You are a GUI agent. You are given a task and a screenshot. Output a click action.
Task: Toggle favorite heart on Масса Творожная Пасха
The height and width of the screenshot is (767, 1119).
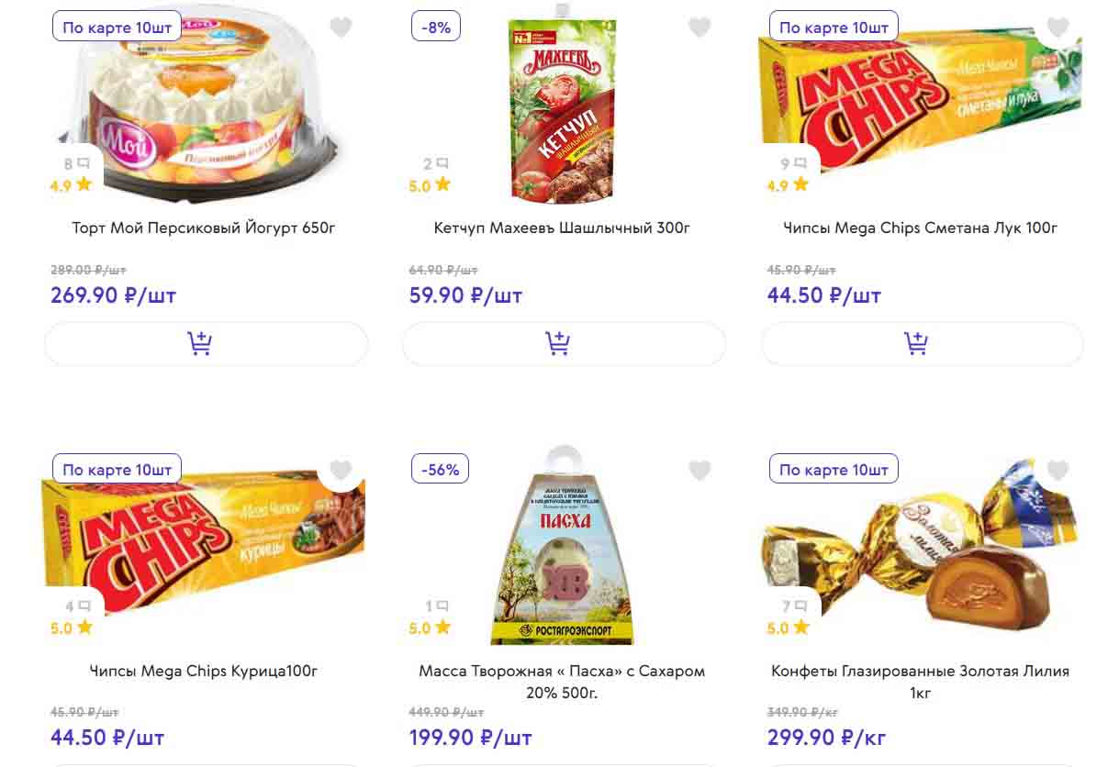[699, 470]
